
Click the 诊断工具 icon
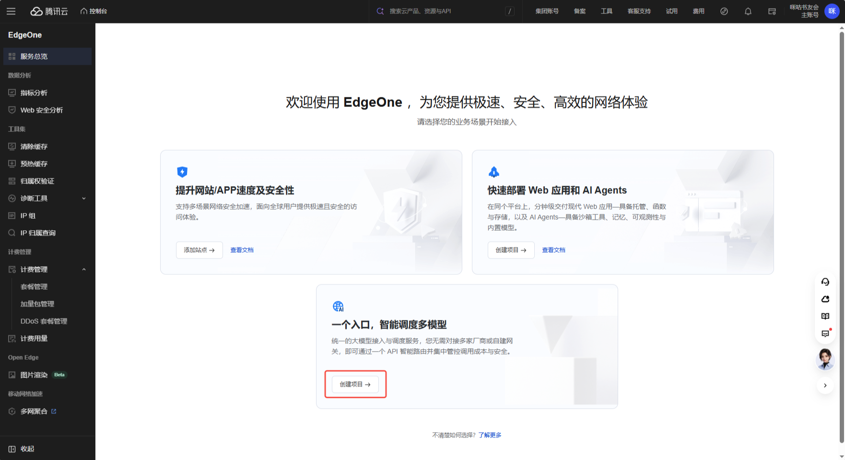click(x=12, y=198)
